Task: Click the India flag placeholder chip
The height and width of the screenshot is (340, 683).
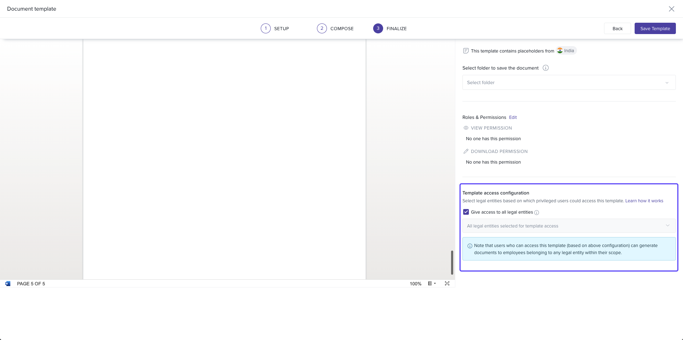Action: (566, 51)
